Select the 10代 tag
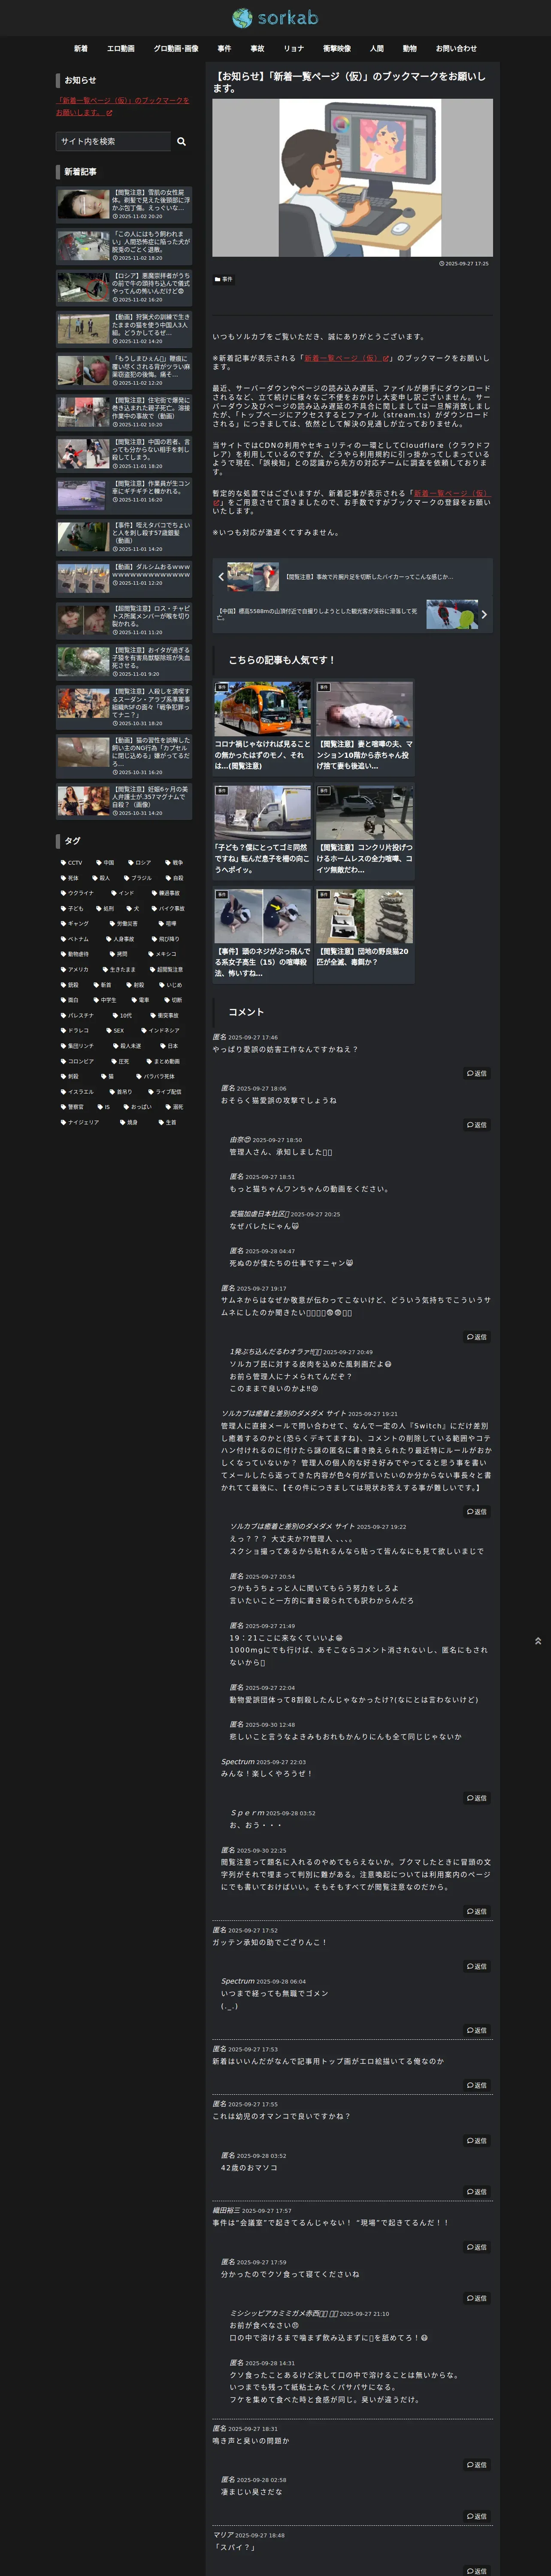The image size is (551, 2576). pos(122,1015)
